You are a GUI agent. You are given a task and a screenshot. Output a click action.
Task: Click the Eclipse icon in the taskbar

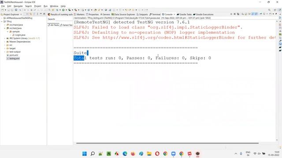(x=198, y=154)
